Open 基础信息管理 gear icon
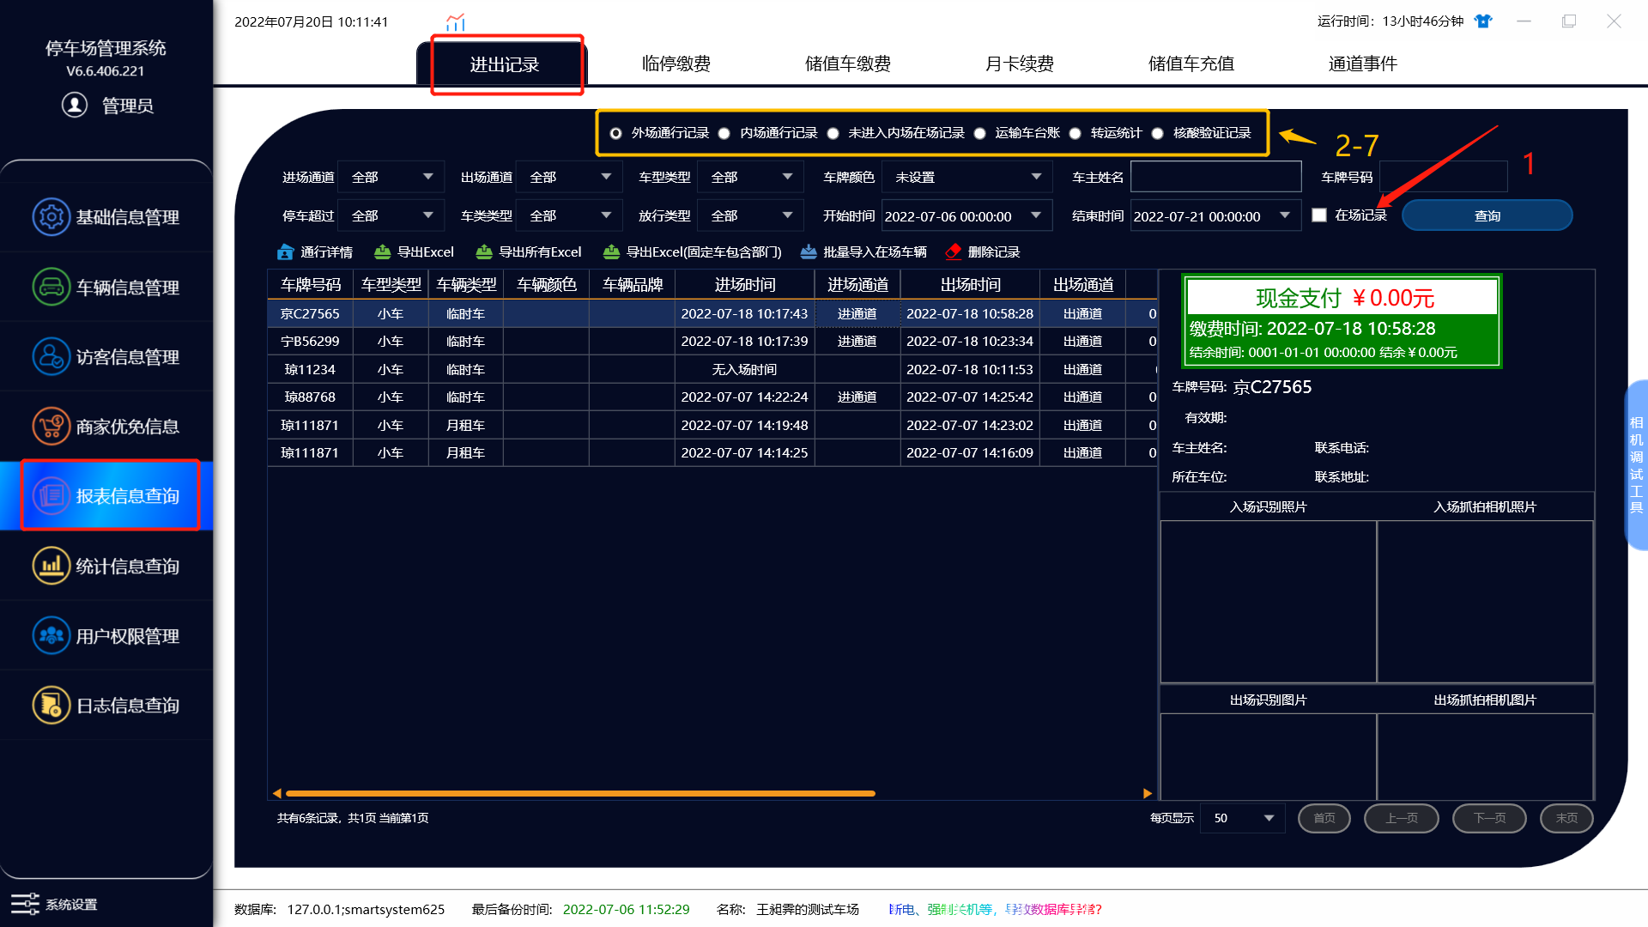Screen dimensions: 1648x927 pyautogui.click(x=51, y=217)
